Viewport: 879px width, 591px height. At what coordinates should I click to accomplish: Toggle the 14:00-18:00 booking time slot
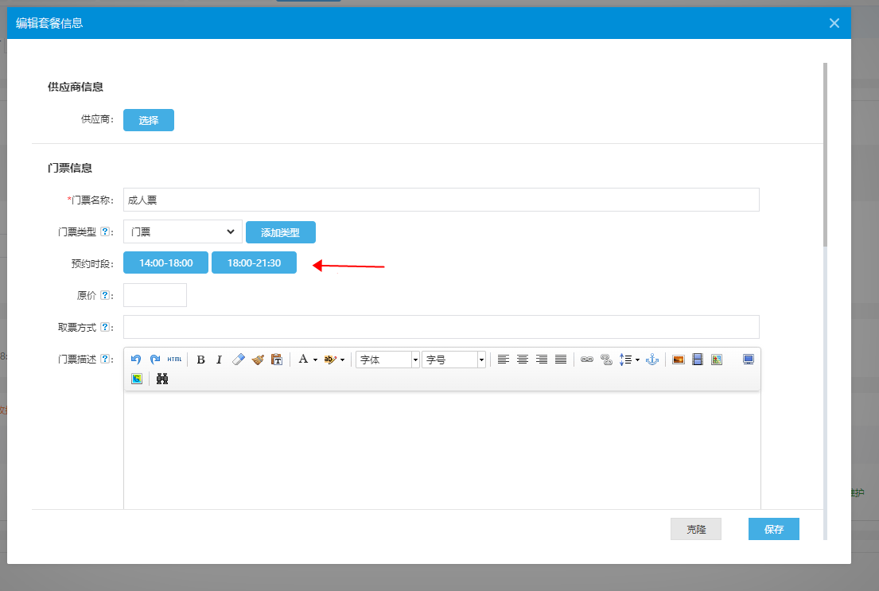coord(165,262)
